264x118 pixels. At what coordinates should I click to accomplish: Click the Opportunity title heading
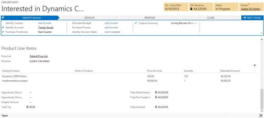click(x=43, y=9)
